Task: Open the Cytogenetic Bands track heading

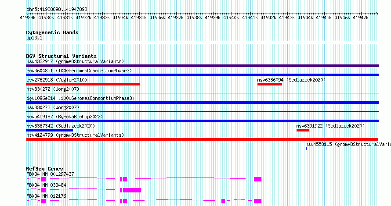Action: coord(52,32)
